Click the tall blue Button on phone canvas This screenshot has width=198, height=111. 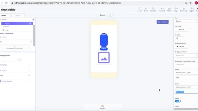click(x=104, y=40)
